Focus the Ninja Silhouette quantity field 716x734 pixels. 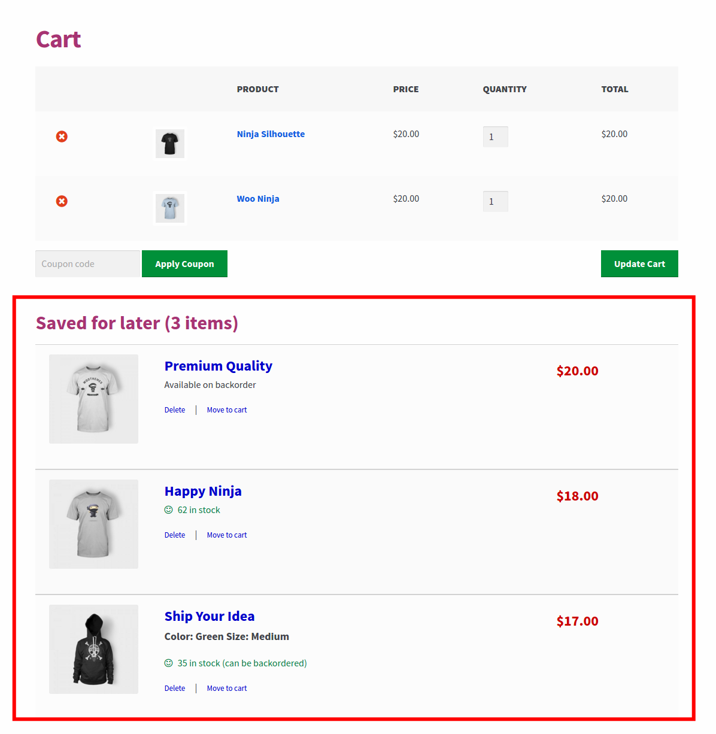(496, 137)
